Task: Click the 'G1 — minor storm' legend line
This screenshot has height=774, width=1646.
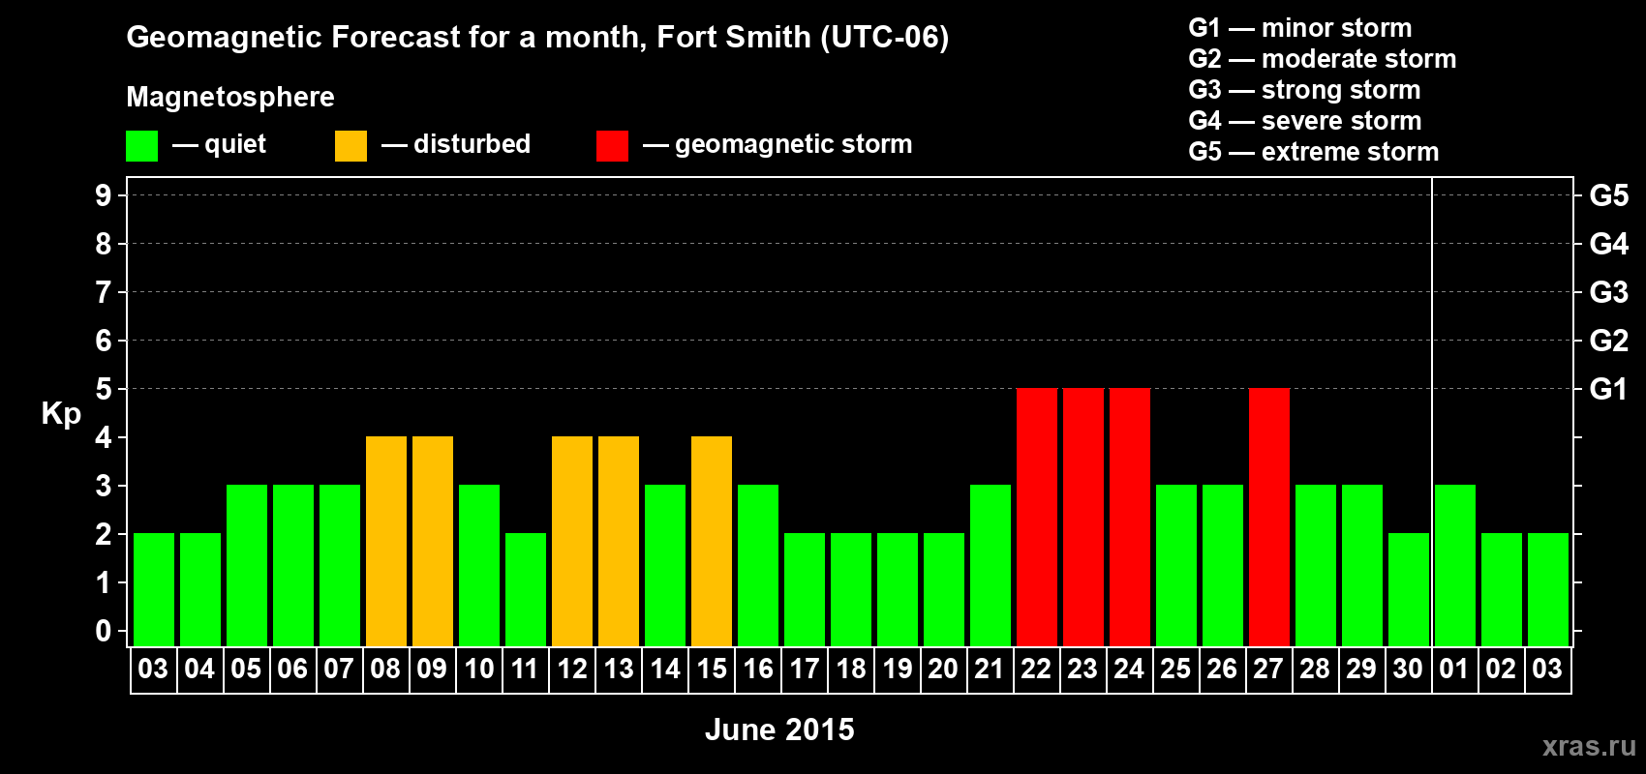Action: click(1300, 28)
